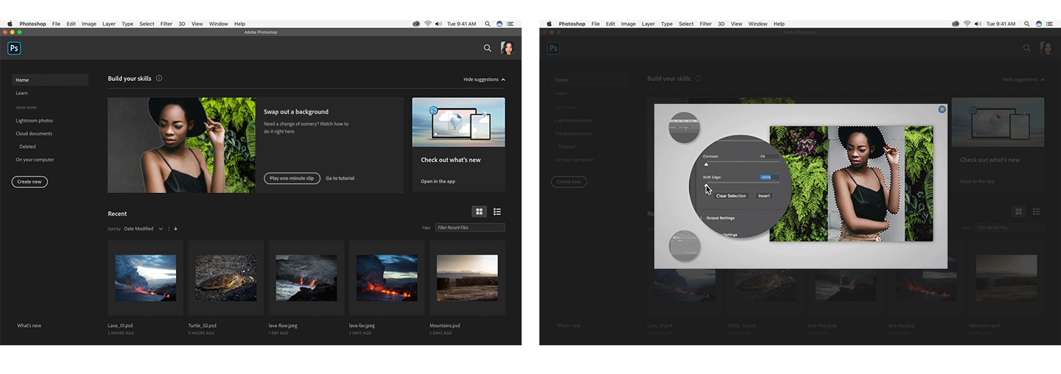Open the profile avatar in the undimmed window
This screenshot has height=374, width=1061.
pos(507,48)
